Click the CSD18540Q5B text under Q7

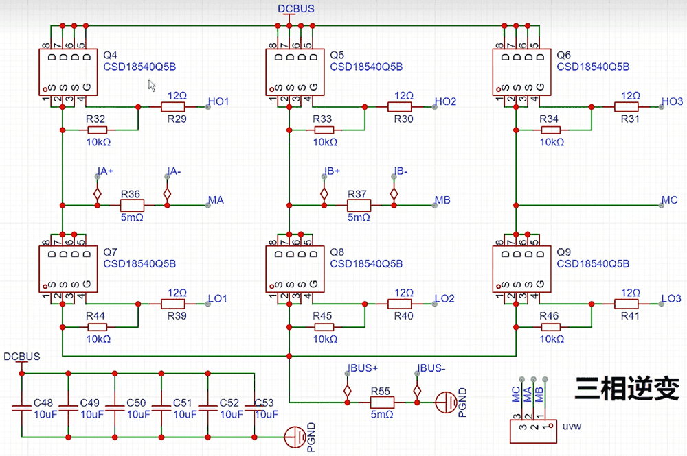coord(139,264)
